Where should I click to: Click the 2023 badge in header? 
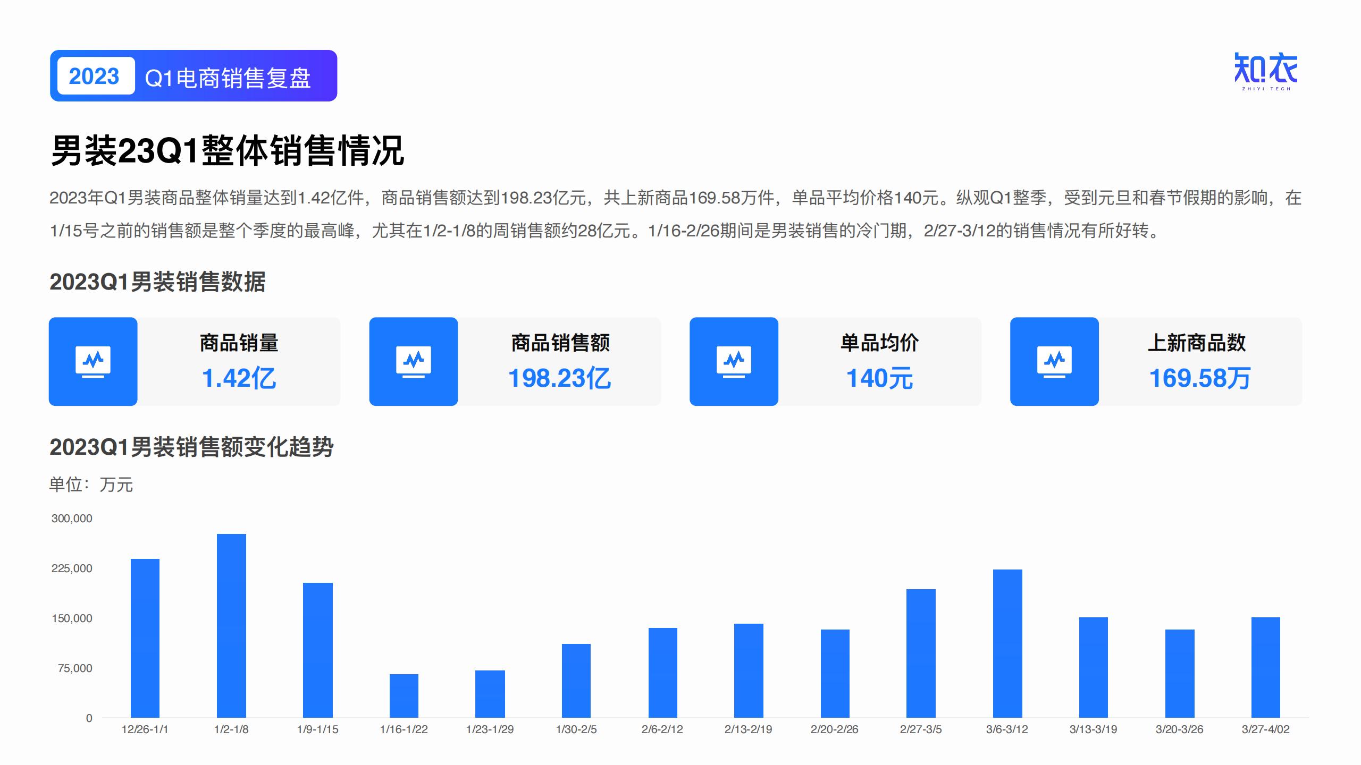pos(95,76)
